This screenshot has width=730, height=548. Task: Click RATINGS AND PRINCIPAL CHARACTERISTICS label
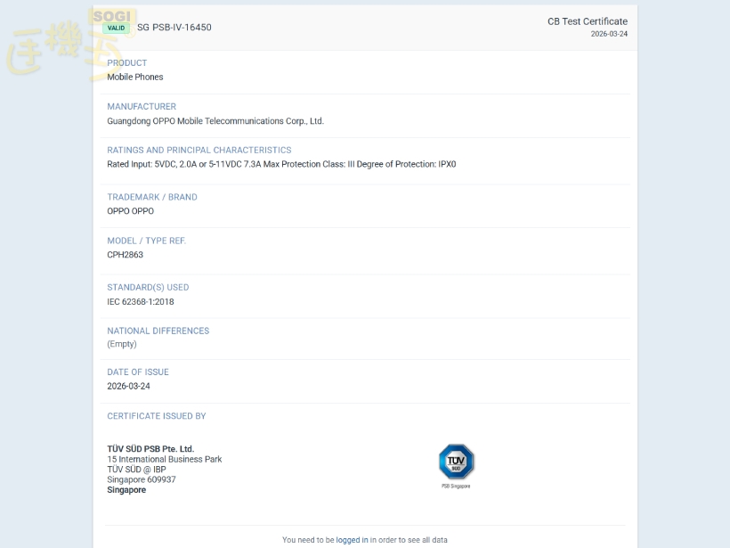point(199,150)
